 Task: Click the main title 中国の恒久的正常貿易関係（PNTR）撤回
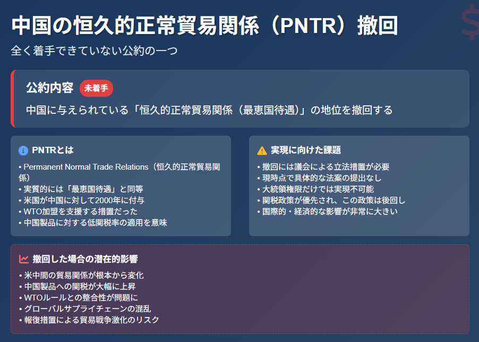pos(205,26)
